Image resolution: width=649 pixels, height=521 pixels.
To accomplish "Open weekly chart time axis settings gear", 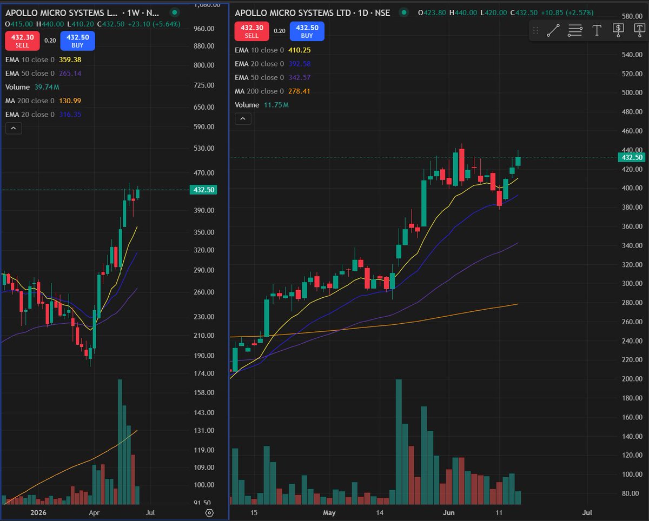I will coord(210,512).
